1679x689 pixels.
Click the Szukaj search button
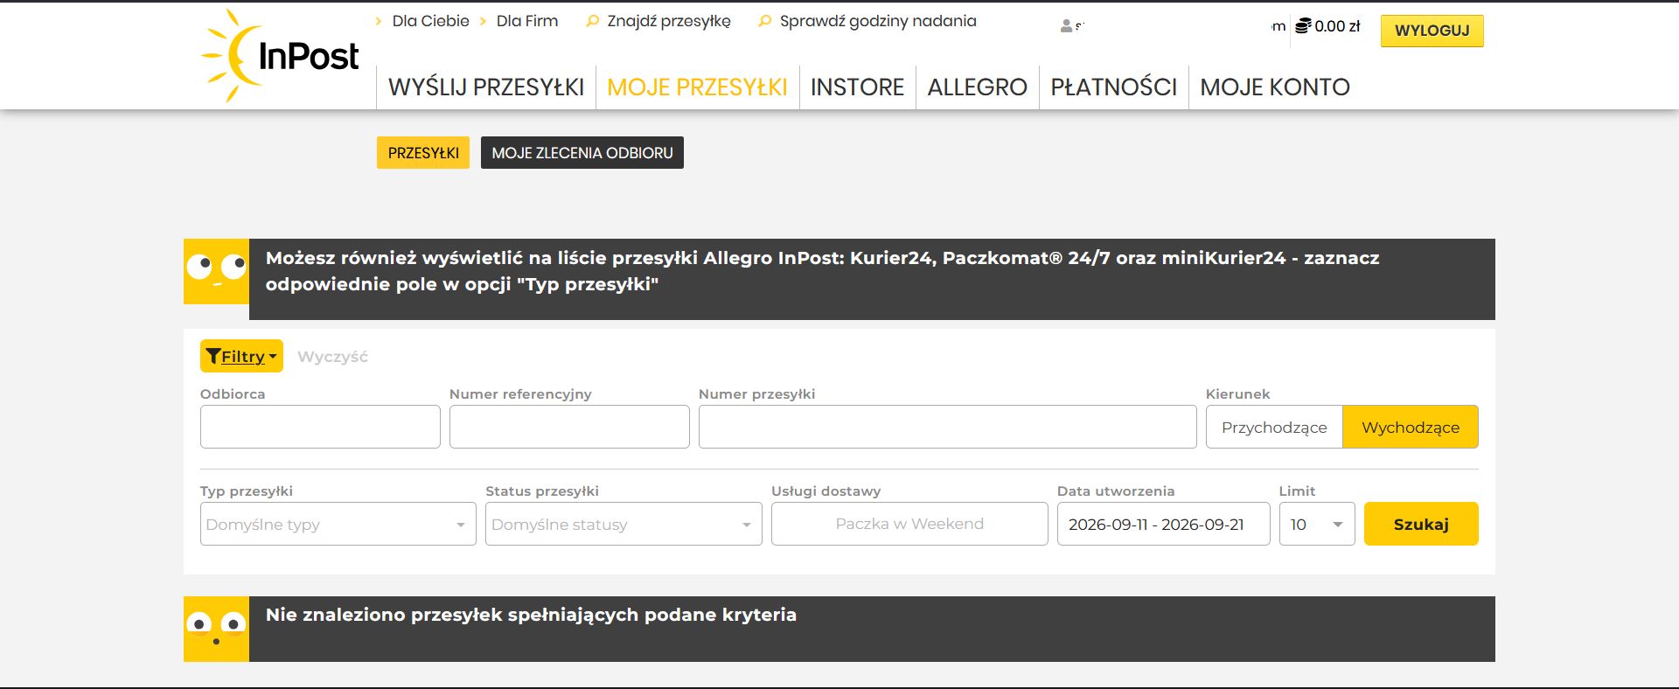[x=1421, y=524]
